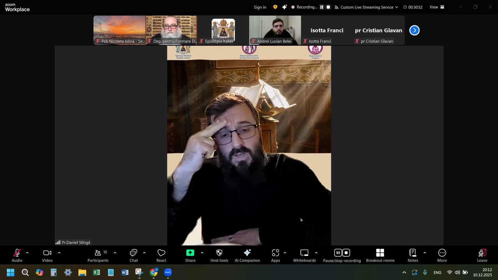Show next participants with blue arrow
This screenshot has height=280, width=498.
tap(414, 30)
